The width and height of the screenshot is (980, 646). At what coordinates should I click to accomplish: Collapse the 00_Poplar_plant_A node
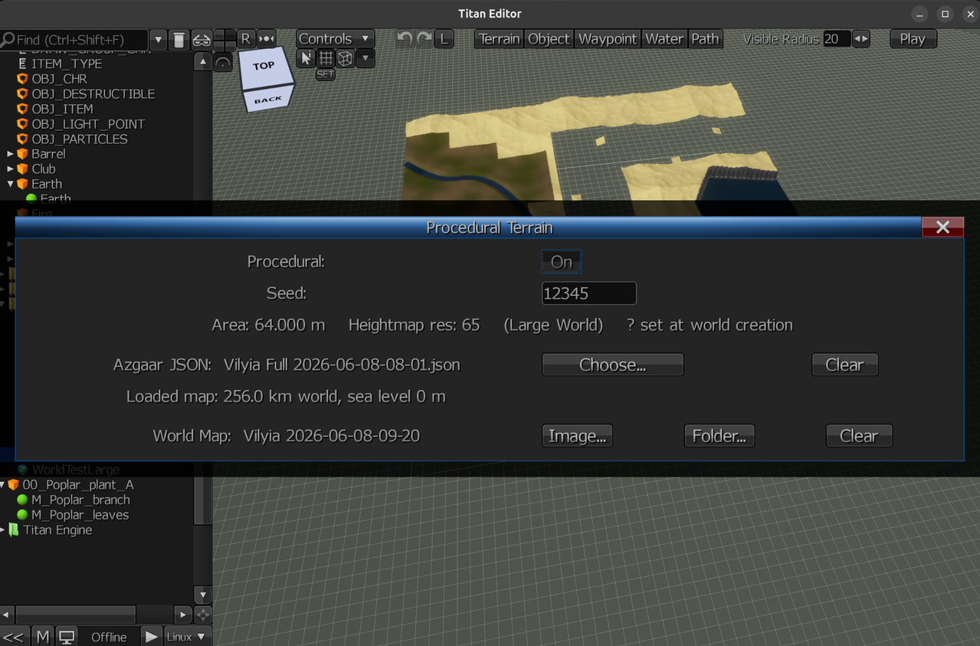pos(3,485)
